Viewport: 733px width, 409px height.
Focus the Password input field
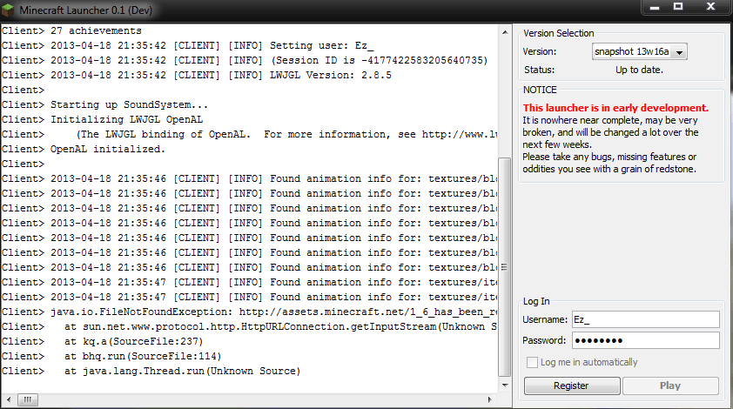pyautogui.click(x=646, y=340)
